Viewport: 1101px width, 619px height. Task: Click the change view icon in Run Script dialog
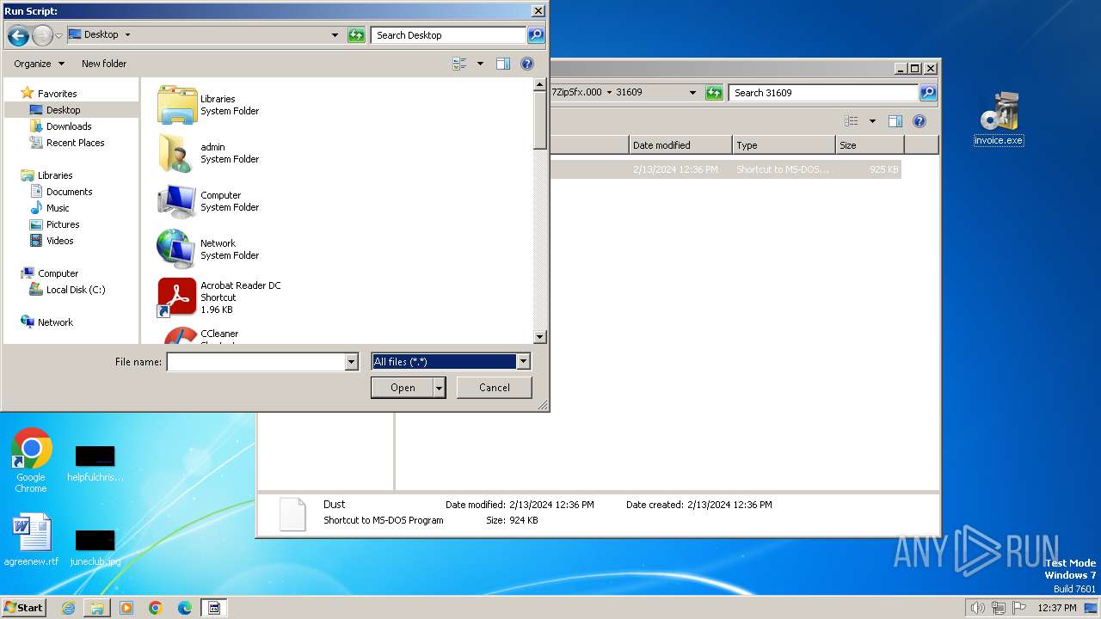coord(459,64)
